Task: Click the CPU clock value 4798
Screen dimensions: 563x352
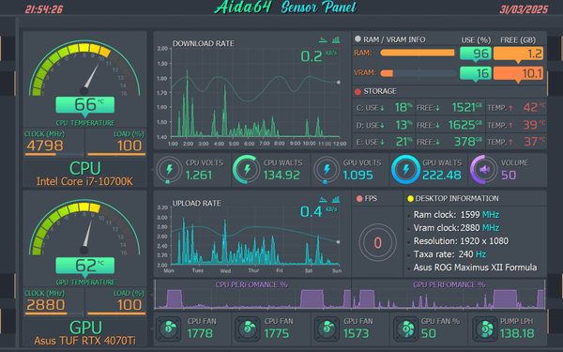Action: pyautogui.click(x=45, y=145)
